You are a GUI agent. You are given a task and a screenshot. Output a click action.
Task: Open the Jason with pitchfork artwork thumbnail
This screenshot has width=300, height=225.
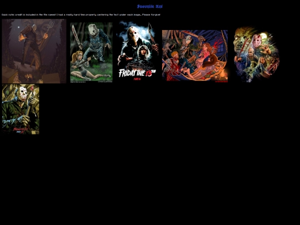(x=34, y=51)
